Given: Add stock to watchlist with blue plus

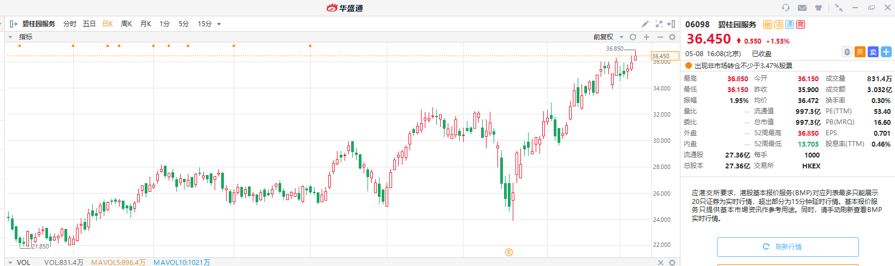Looking at the screenshot, I should pyautogui.click(x=886, y=52).
